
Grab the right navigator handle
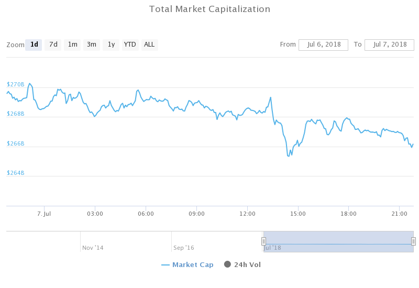(x=413, y=241)
